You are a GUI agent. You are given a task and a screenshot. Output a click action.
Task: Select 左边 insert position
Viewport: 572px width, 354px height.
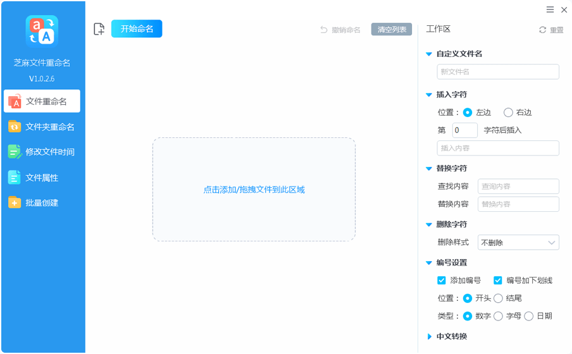click(468, 113)
